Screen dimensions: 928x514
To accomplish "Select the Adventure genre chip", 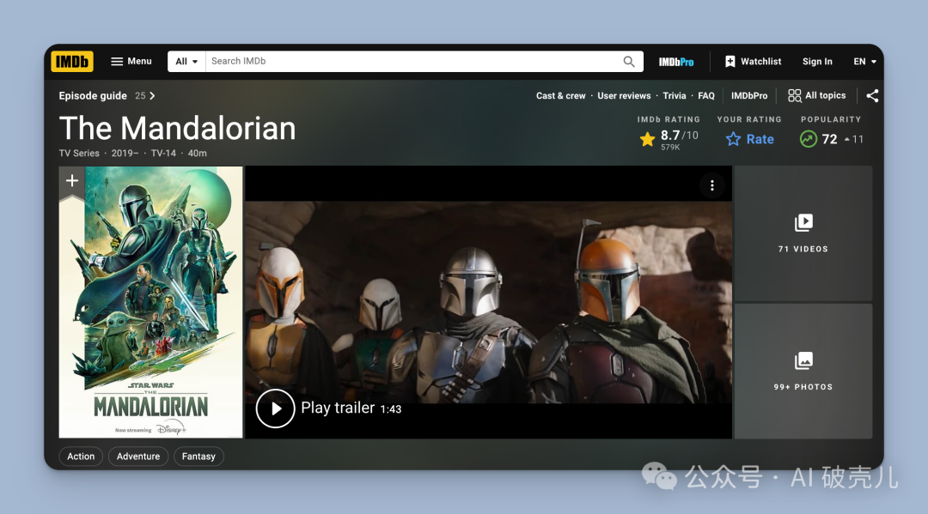I will coord(138,457).
